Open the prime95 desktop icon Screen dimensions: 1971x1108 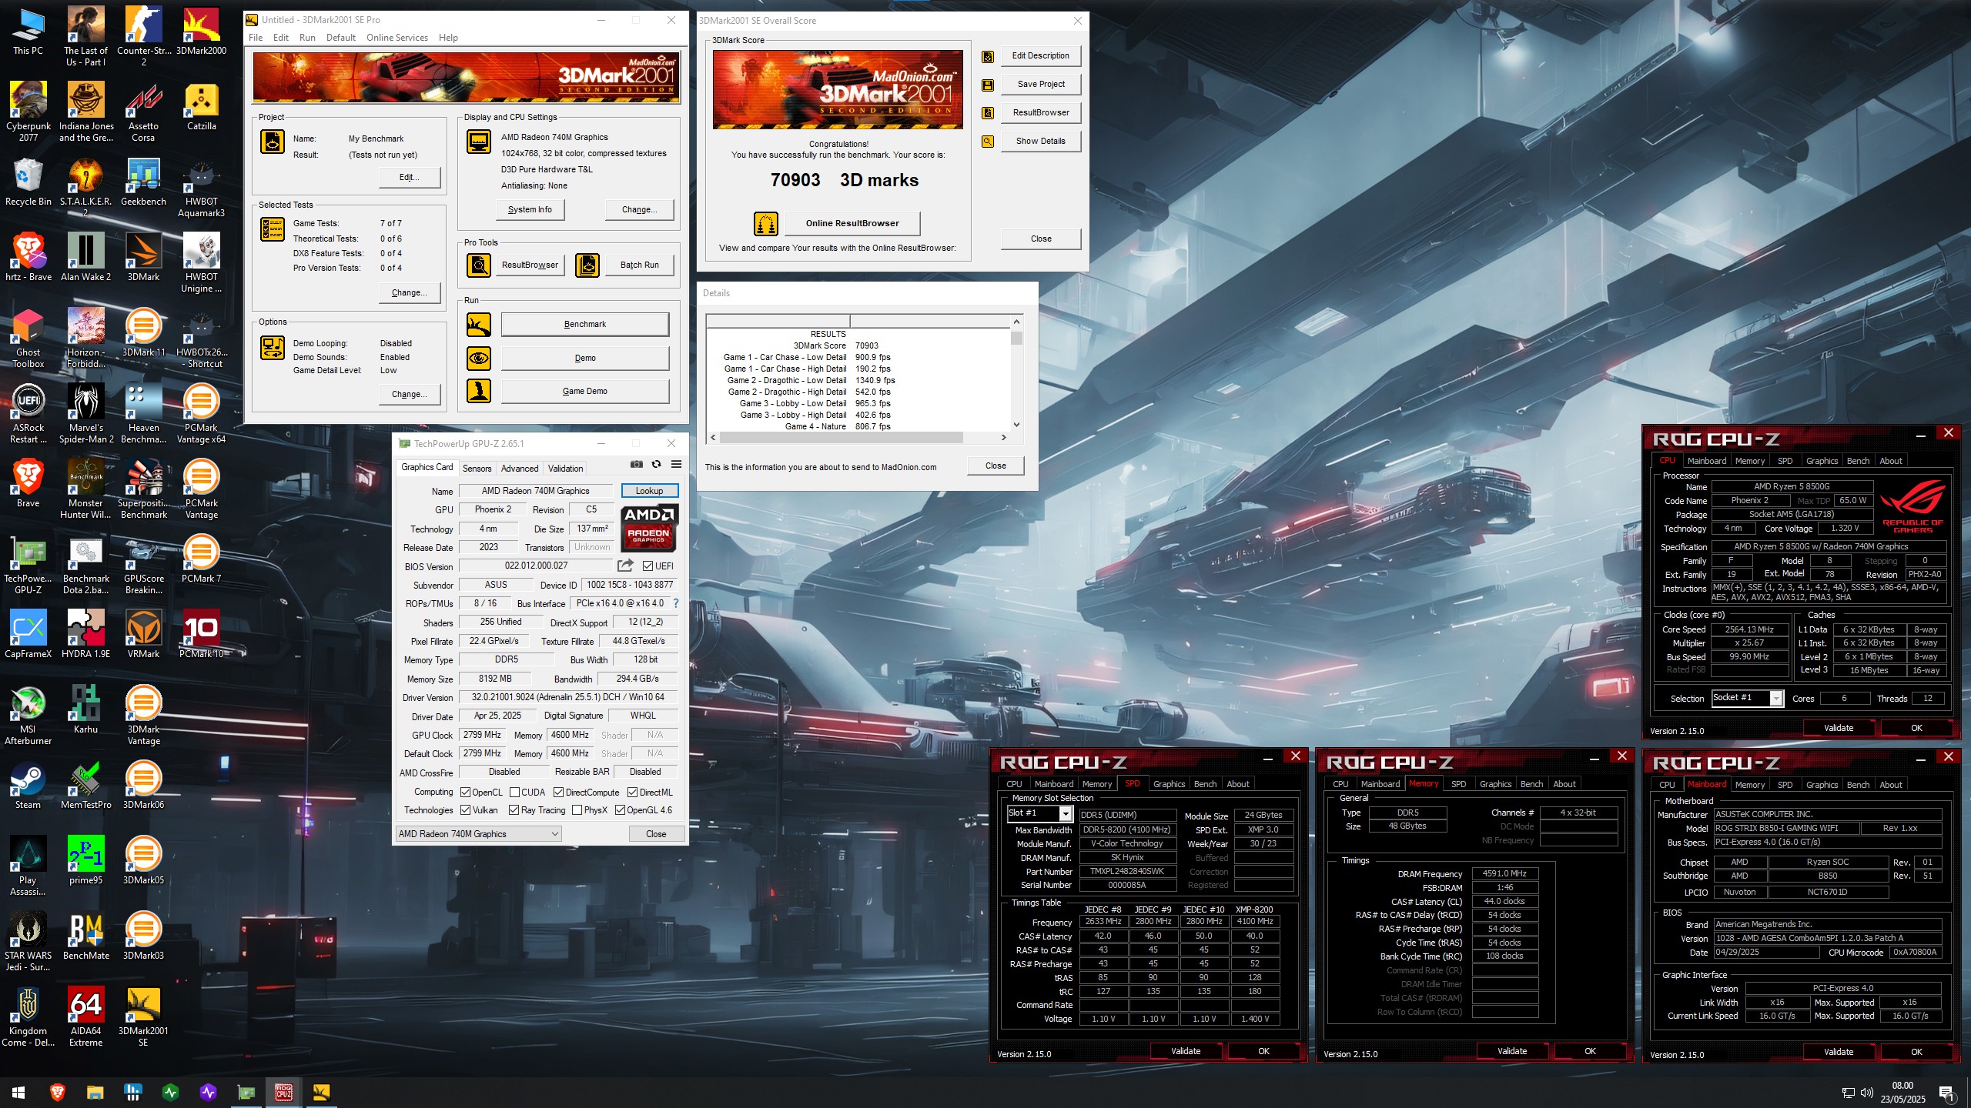[85, 861]
